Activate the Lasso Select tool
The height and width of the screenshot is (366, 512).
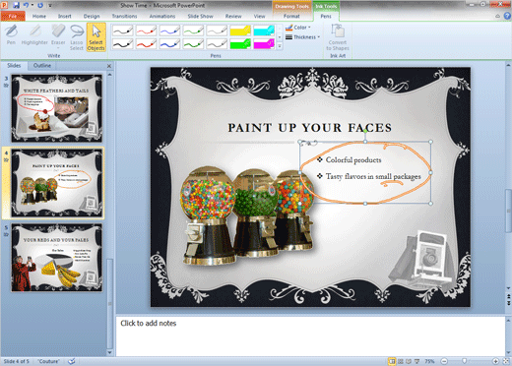(x=77, y=37)
